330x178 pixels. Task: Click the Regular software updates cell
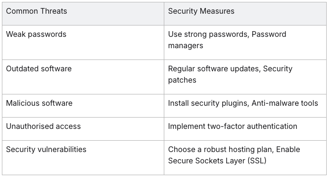tap(245, 77)
